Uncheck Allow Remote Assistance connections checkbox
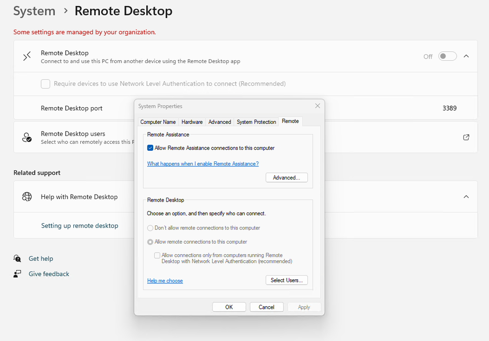 pyautogui.click(x=150, y=148)
